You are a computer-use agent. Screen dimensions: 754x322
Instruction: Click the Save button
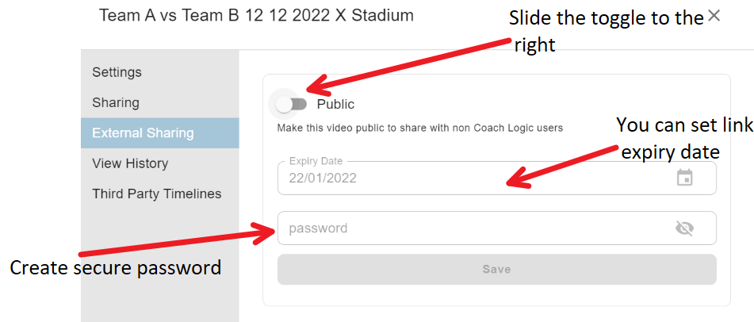497,269
